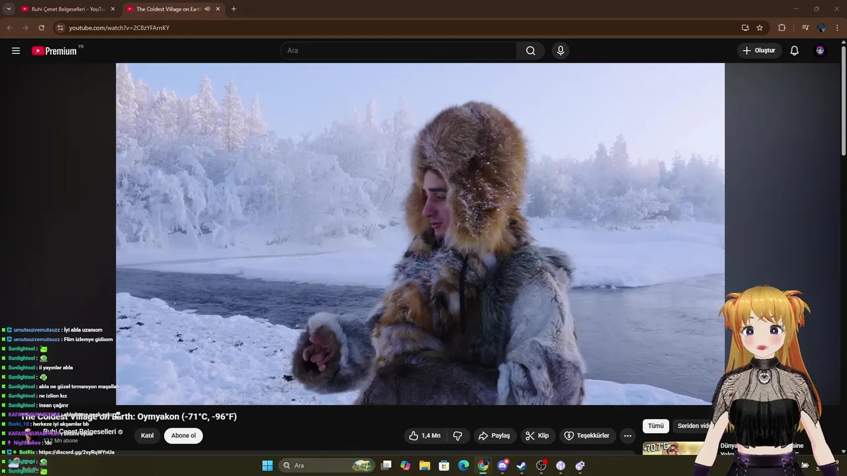Viewport: 847px width, 476px height.
Task: Start voice search with the microphone icon
Action: tap(560, 51)
